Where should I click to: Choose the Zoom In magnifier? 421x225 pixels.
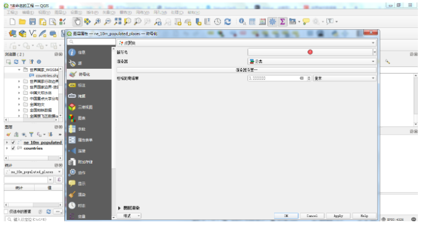click(97, 22)
